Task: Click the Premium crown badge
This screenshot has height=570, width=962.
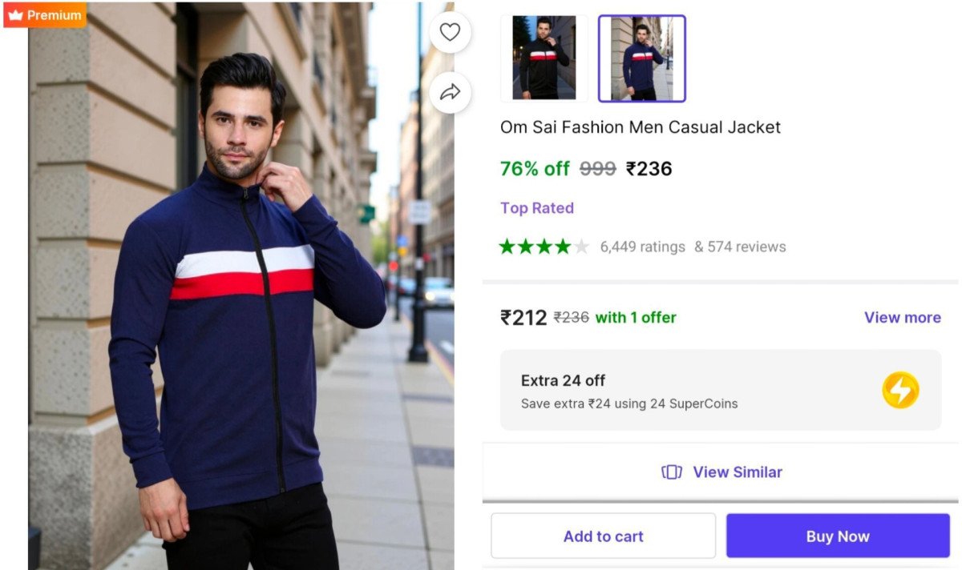Action: 45,15
